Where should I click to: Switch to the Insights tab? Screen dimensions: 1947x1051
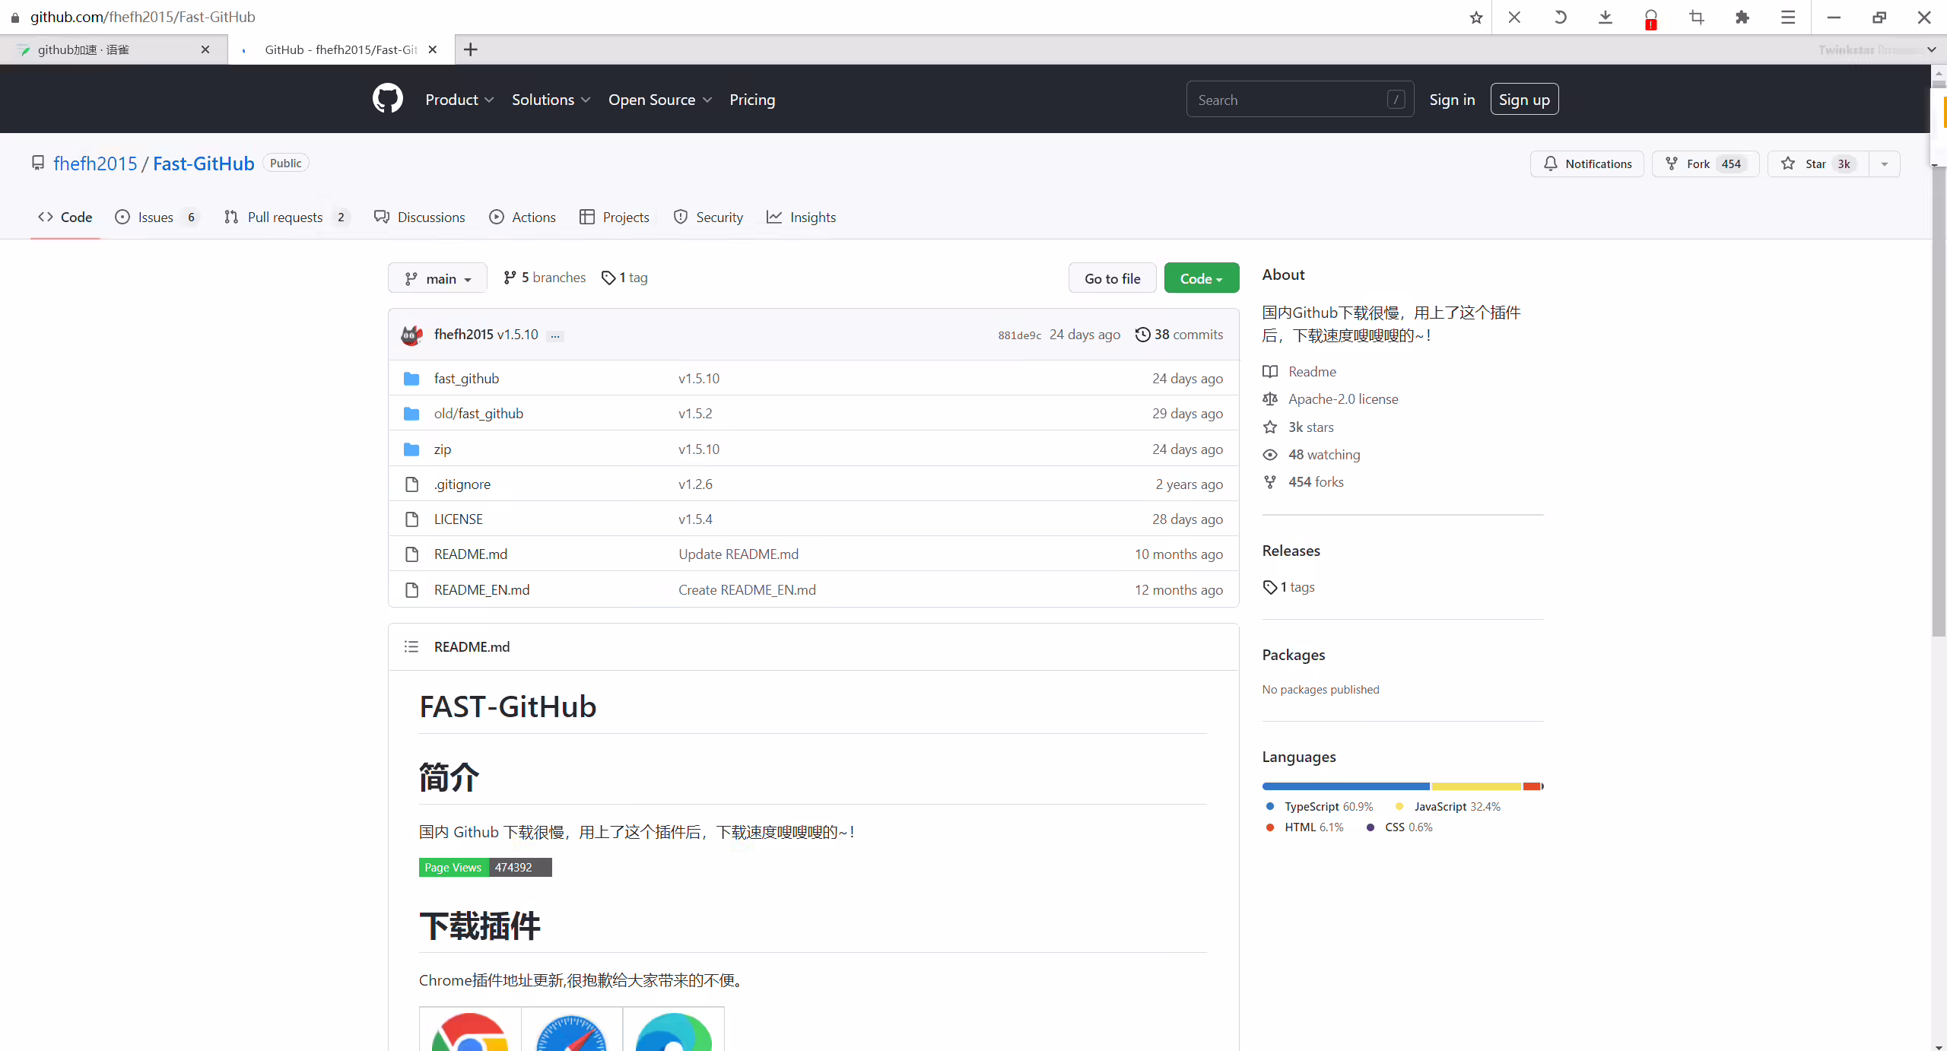tap(801, 218)
